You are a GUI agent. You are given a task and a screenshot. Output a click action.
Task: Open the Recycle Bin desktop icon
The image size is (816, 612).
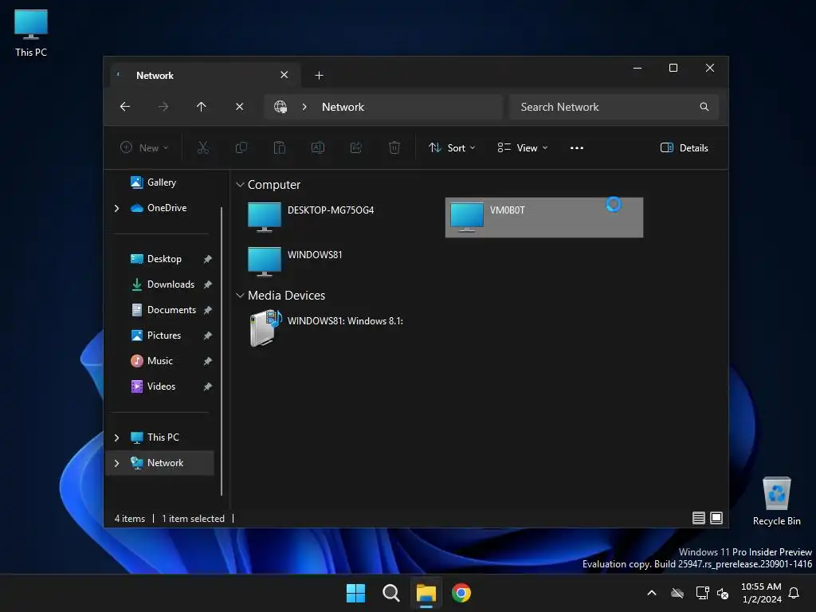[776, 502]
